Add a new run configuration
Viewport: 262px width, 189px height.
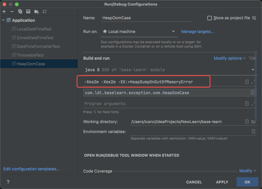point(4,12)
